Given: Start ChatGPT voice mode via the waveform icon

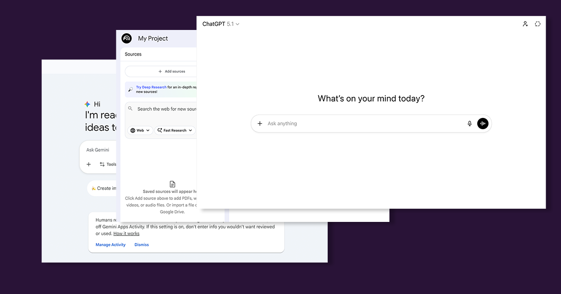Looking at the screenshot, I should (x=482, y=123).
